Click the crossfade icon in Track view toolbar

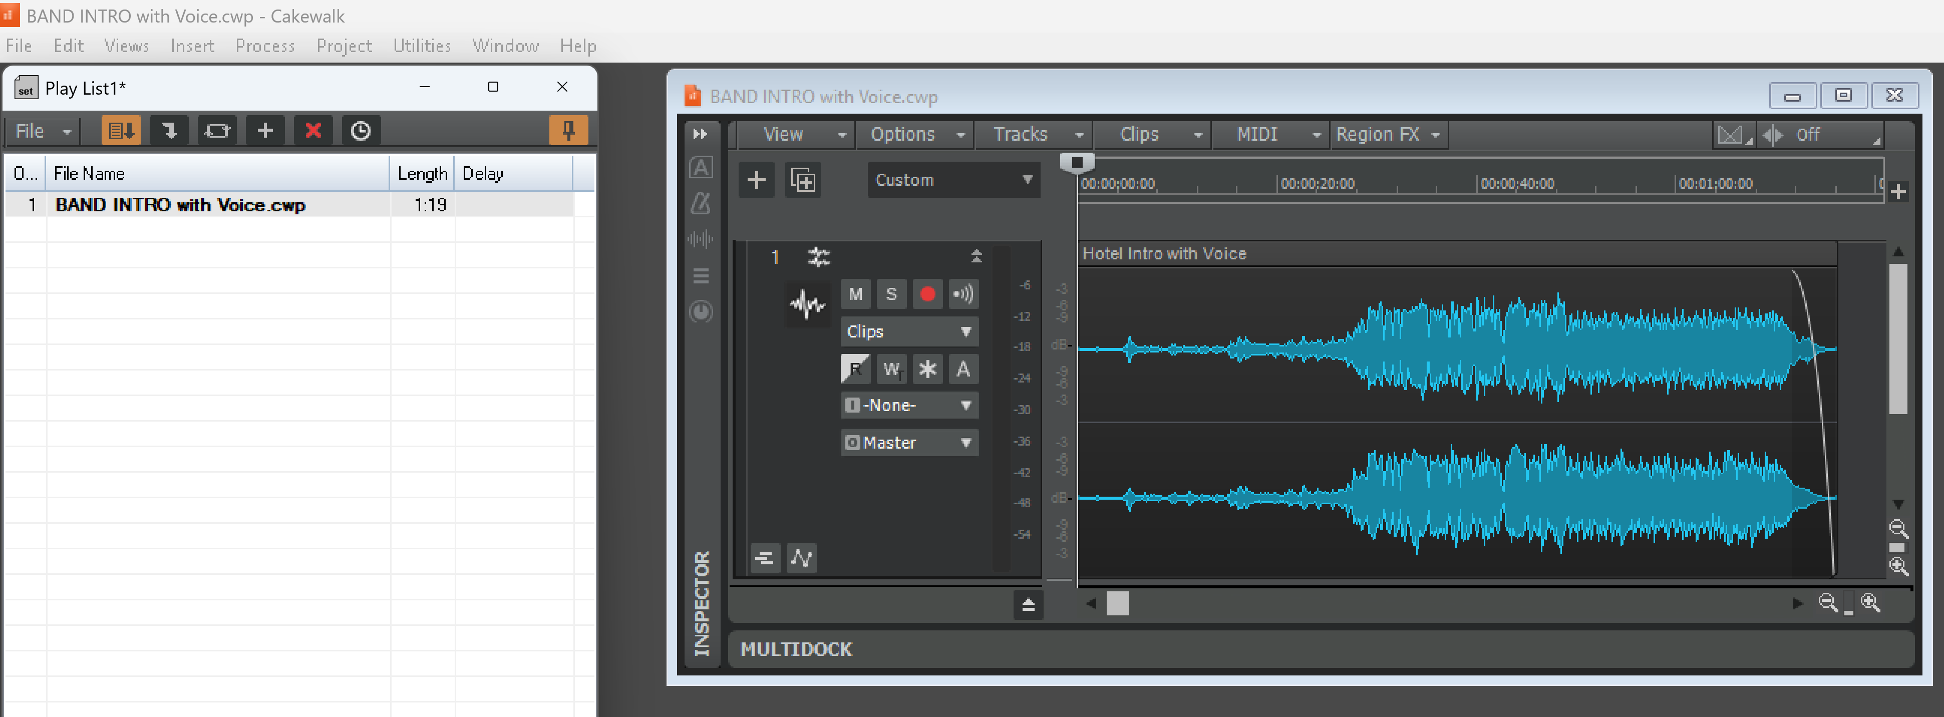[1734, 135]
